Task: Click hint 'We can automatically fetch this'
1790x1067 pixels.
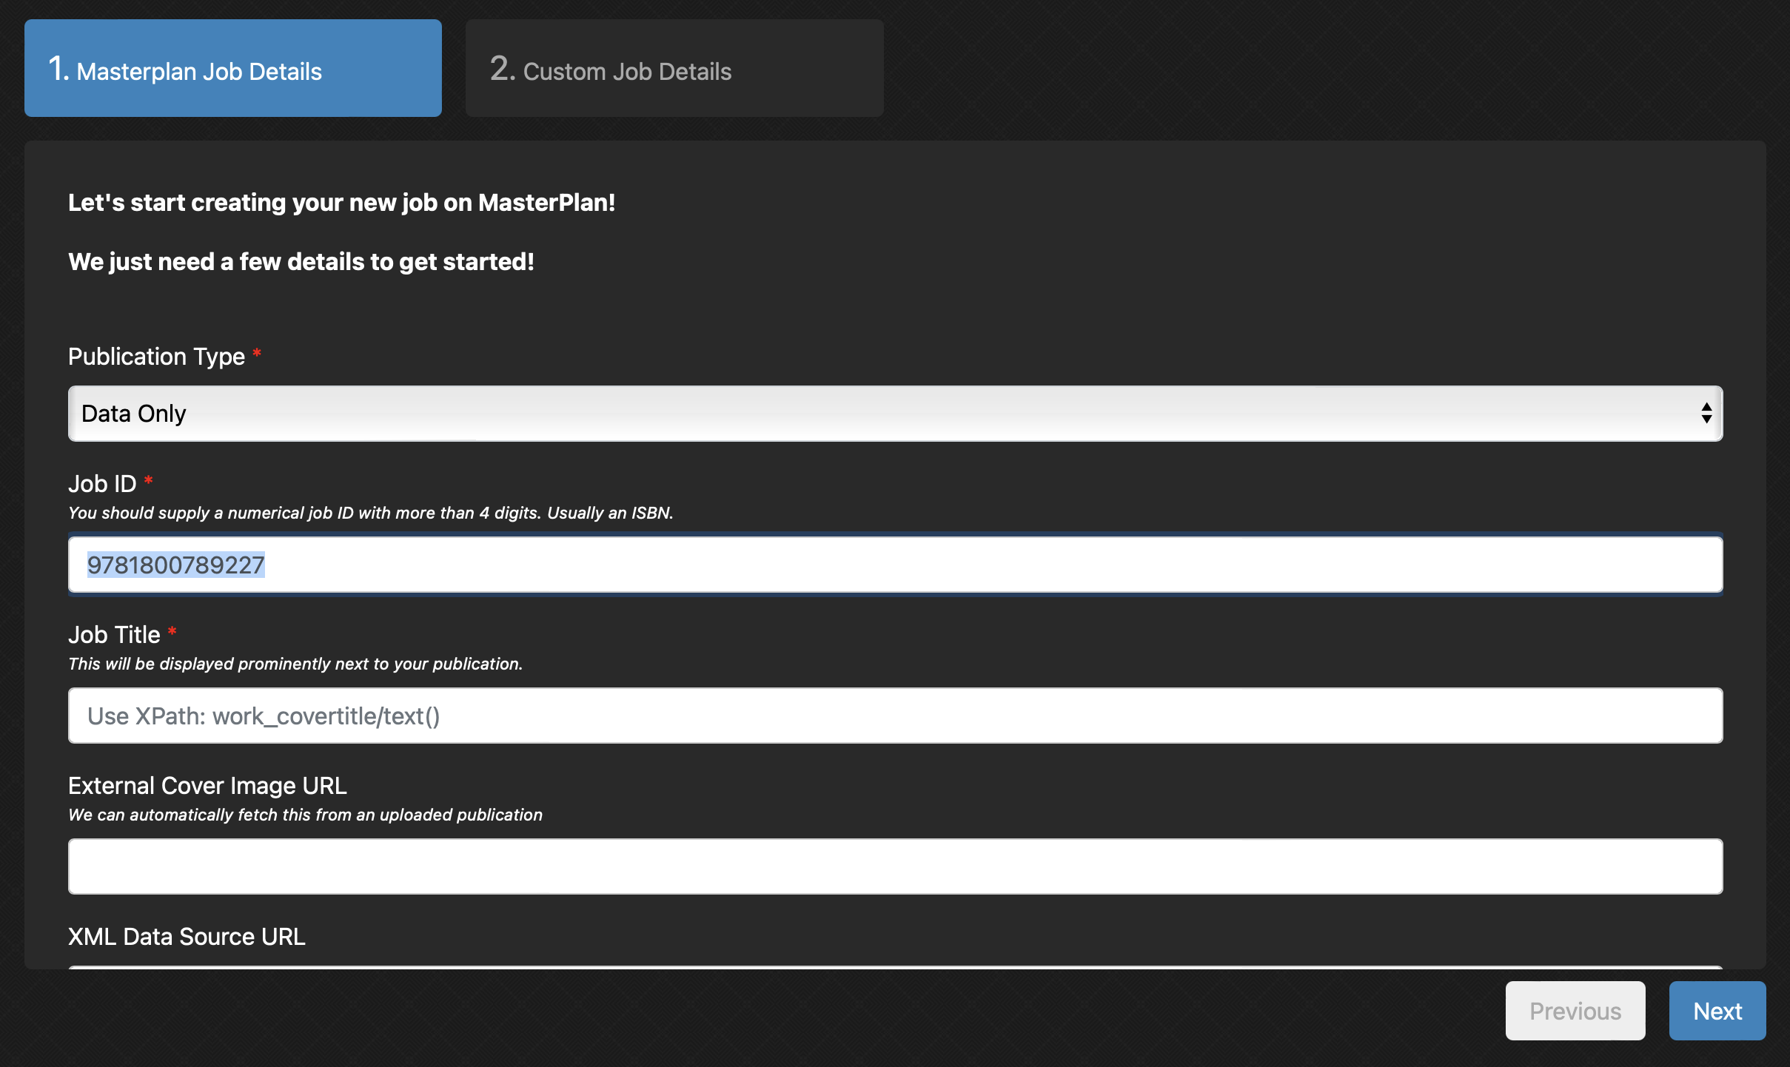Action: click(x=305, y=815)
